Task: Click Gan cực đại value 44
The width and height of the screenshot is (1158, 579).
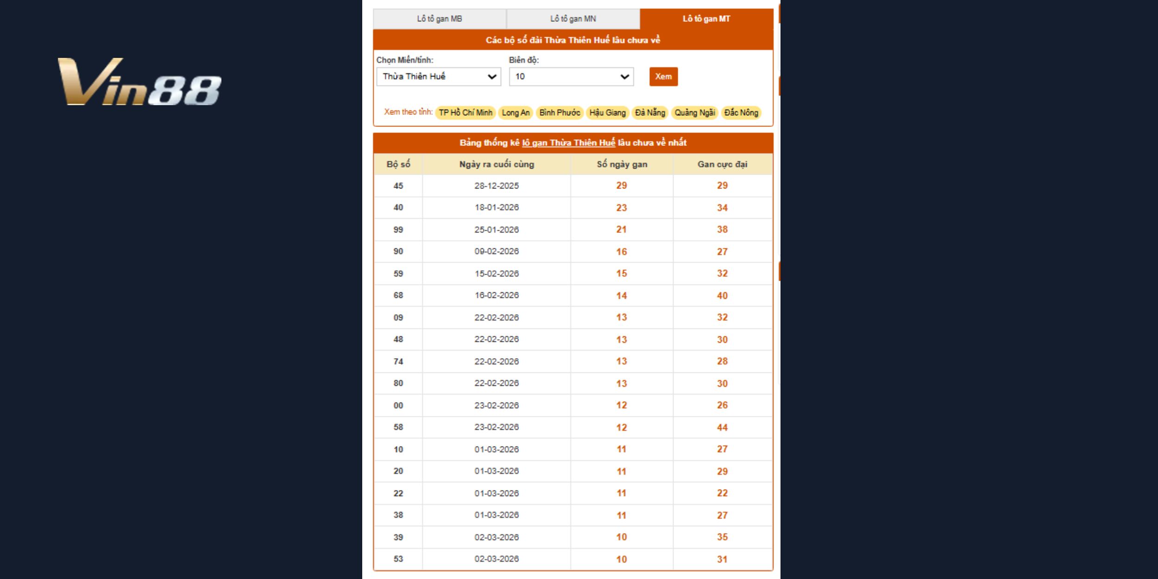Action: pyautogui.click(x=722, y=428)
